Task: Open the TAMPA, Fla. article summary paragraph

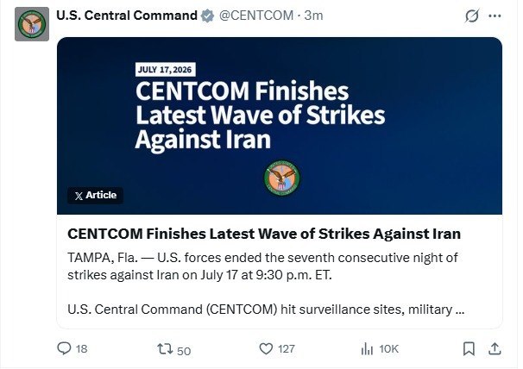Action: pos(262,266)
